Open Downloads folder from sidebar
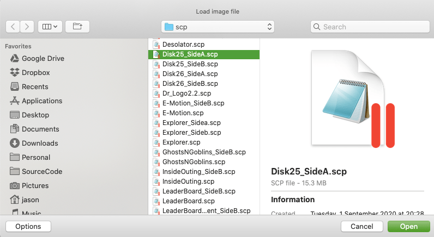The image size is (434, 237). 39,144
